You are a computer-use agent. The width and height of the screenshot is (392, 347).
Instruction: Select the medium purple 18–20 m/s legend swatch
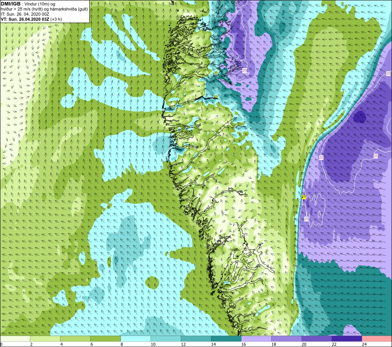pos(287,339)
